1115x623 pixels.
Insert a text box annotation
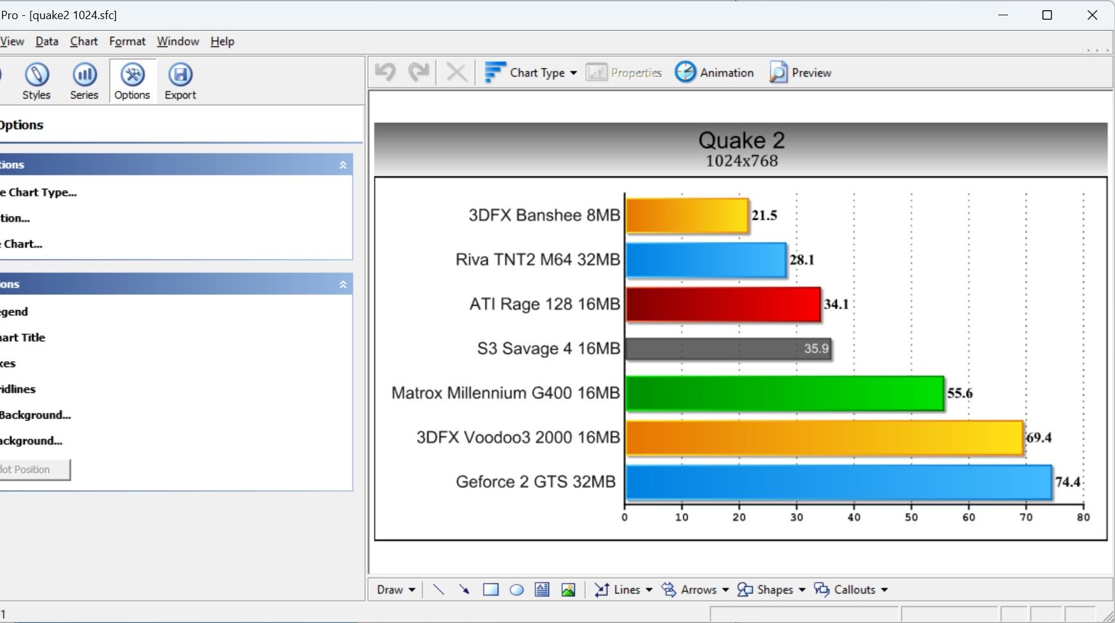tap(542, 590)
